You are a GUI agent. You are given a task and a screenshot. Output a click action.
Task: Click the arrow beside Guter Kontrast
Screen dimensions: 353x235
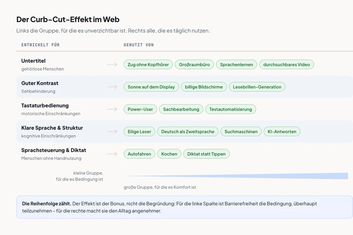tap(112, 87)
